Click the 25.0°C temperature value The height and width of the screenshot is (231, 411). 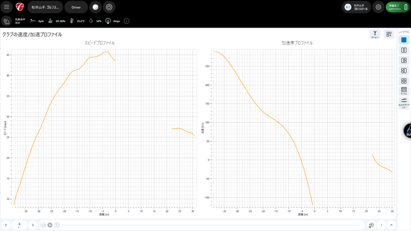pyautogui.click(x=81, y=21)
